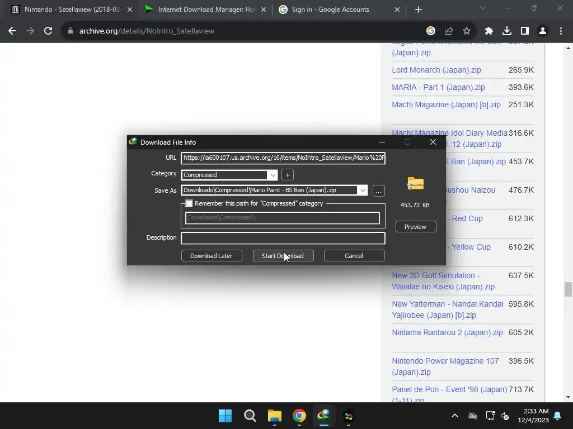
Task: Show hidden system tray icons
Action: [455, 416]
